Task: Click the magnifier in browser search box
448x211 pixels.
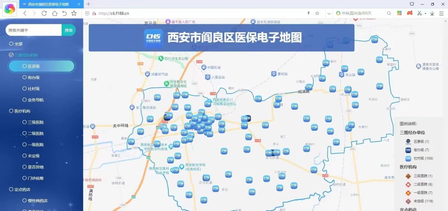Action: click(x=389, y=13)
